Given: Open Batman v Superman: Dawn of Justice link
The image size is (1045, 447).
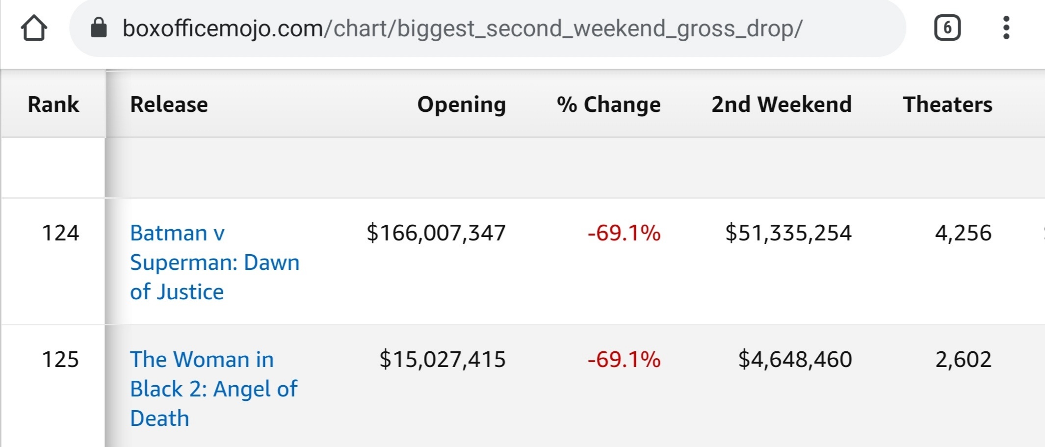Looking at the screenshot, I should [x=214, y=262].
